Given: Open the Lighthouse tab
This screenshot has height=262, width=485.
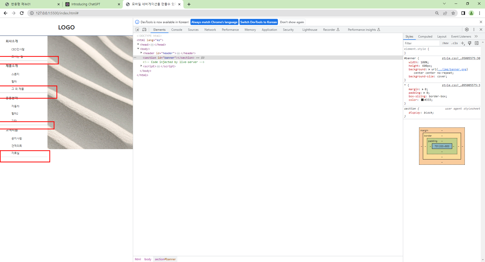Looking at the screenshot, I should (310, 29).
